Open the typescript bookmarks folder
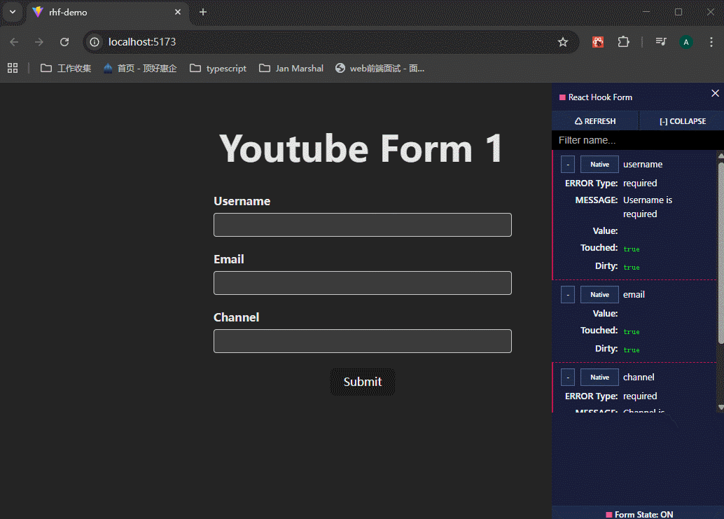 pos(218,69)
